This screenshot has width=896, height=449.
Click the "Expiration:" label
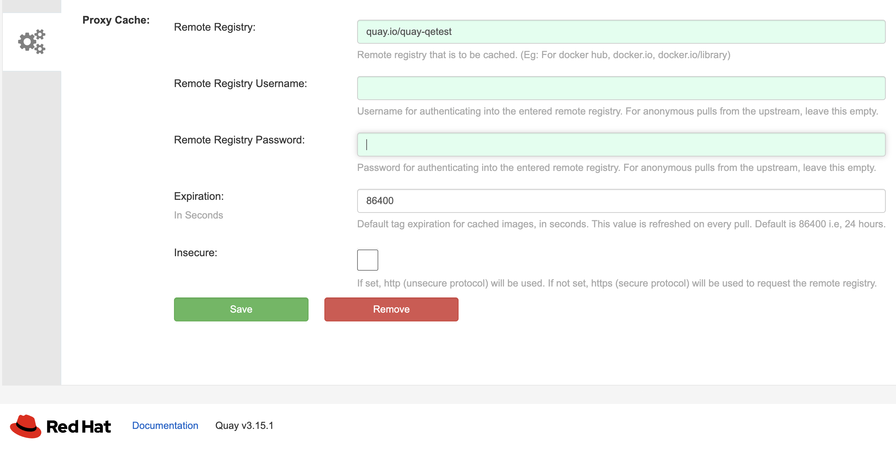(x=199, y=196)
